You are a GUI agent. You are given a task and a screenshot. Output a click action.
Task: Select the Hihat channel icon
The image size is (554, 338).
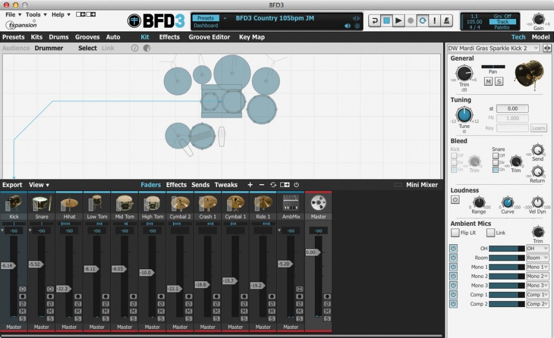69,203
